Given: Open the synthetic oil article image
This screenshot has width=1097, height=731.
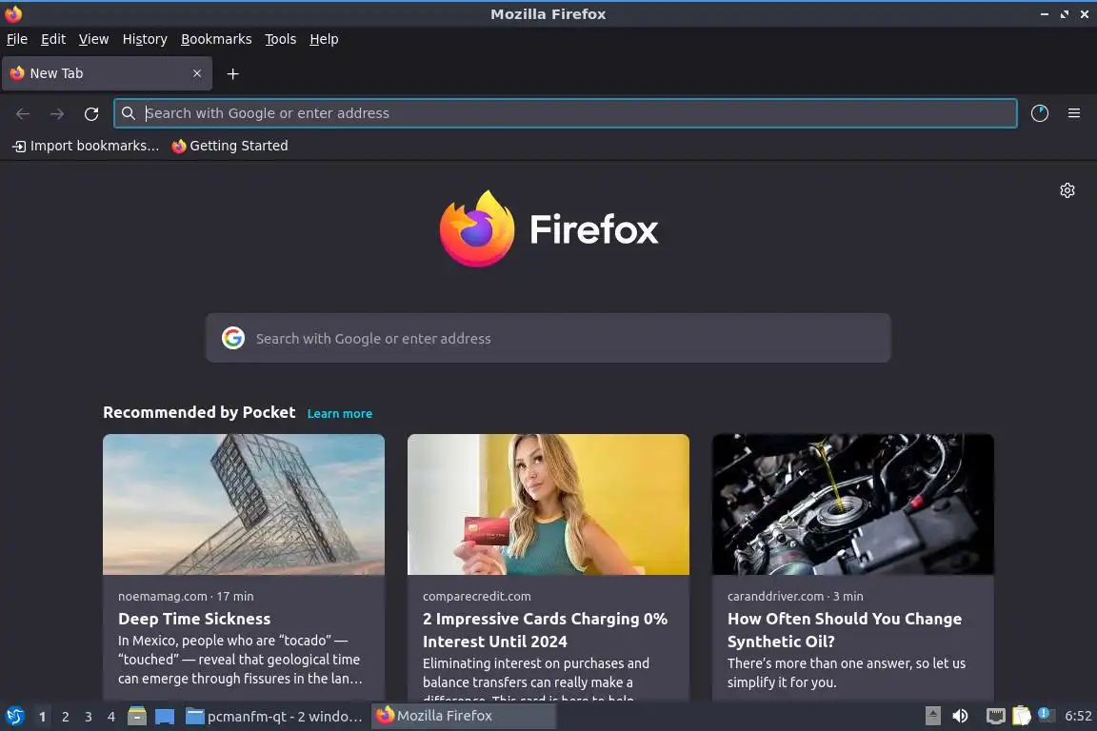Looking at the screenshot, I should click(x=853, y=504).
